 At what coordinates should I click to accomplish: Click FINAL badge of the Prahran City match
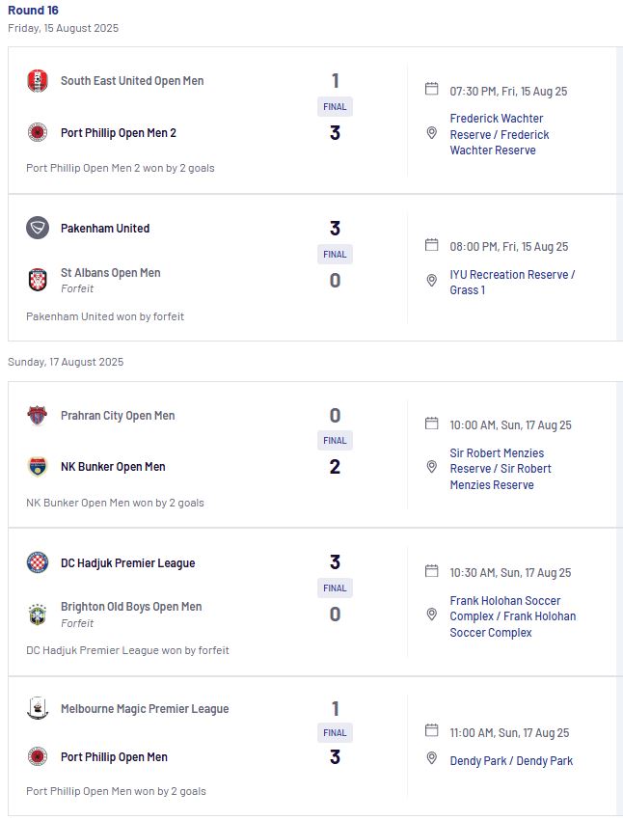point(335,440)
